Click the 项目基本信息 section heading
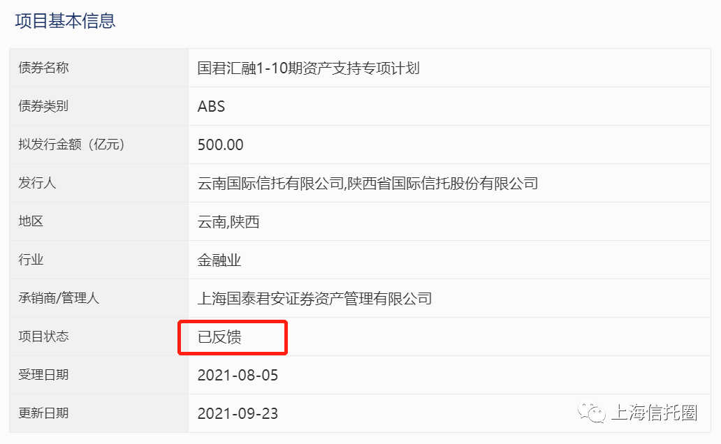 click(65, 20)
